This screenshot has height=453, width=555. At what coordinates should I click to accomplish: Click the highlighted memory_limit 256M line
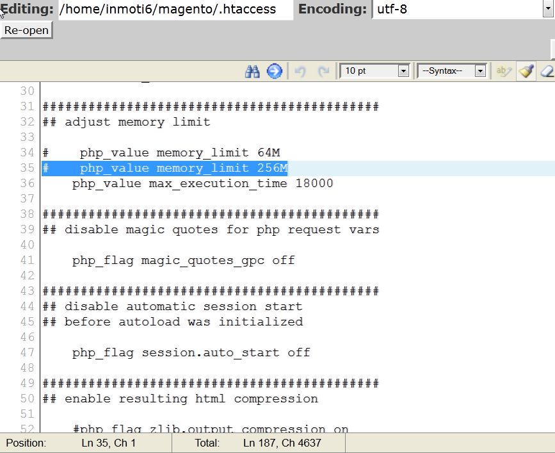coord(165,168)
